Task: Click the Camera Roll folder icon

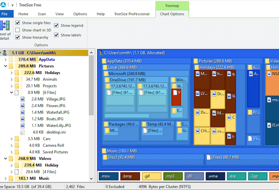Action: 17,145
